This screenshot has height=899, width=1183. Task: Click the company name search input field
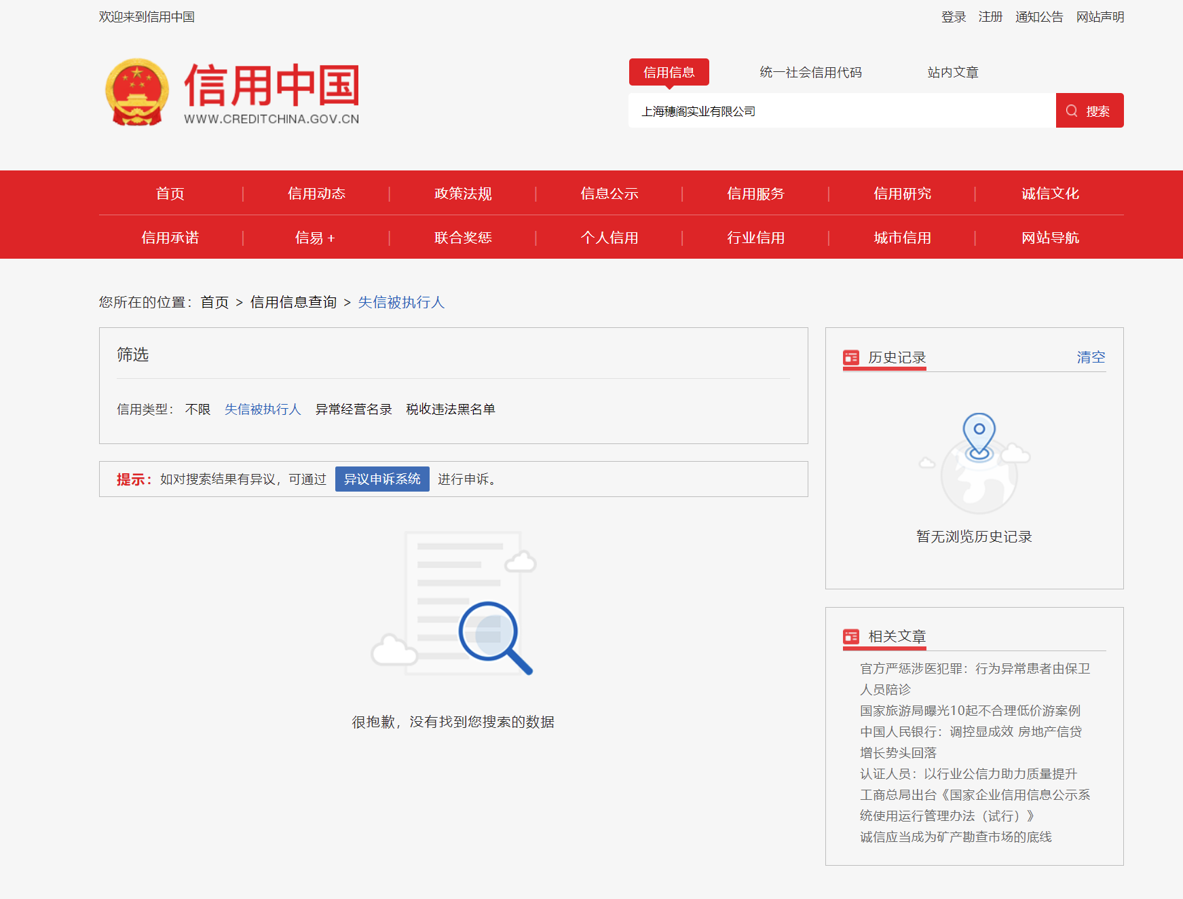click(842, 111)
